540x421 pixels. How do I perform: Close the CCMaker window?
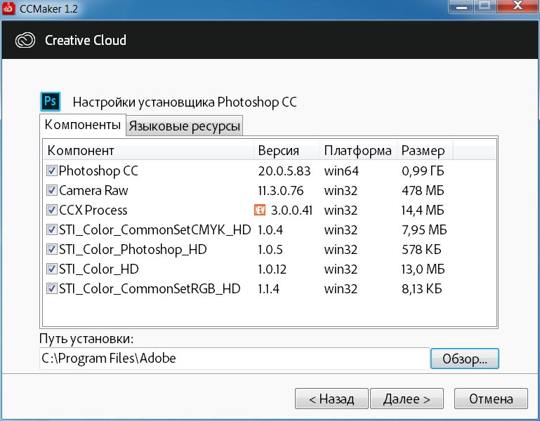[518, 6]
